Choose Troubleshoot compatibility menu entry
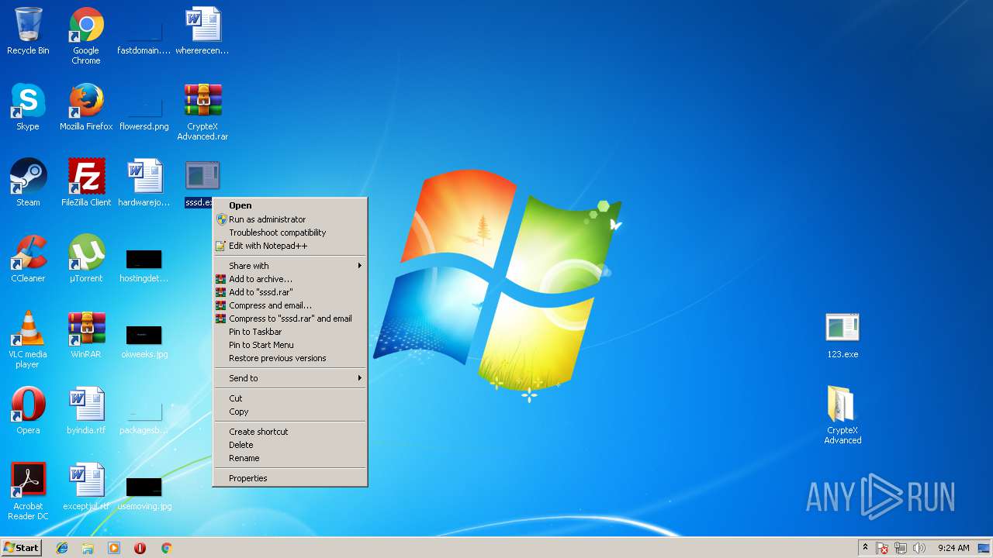 click(x=290, y=232)
